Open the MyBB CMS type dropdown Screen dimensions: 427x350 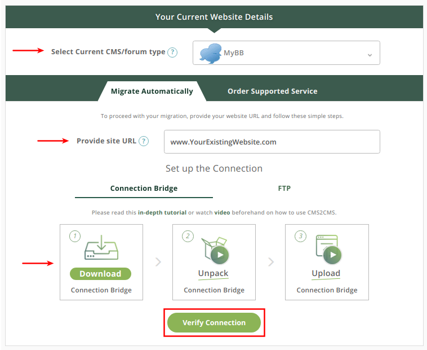tap(286, 53)
